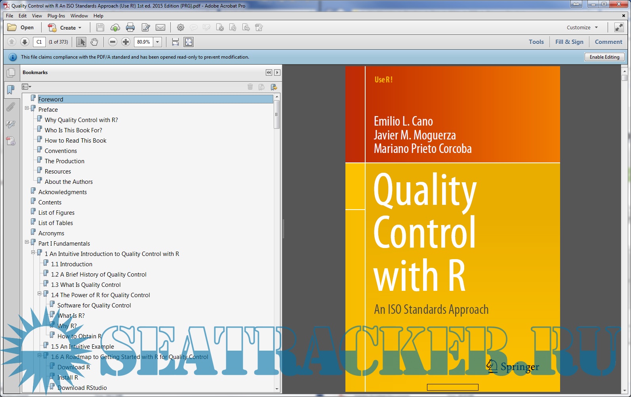Click the email envelope icon
Viewport: 631px width, 397px height.
point(160,27)
